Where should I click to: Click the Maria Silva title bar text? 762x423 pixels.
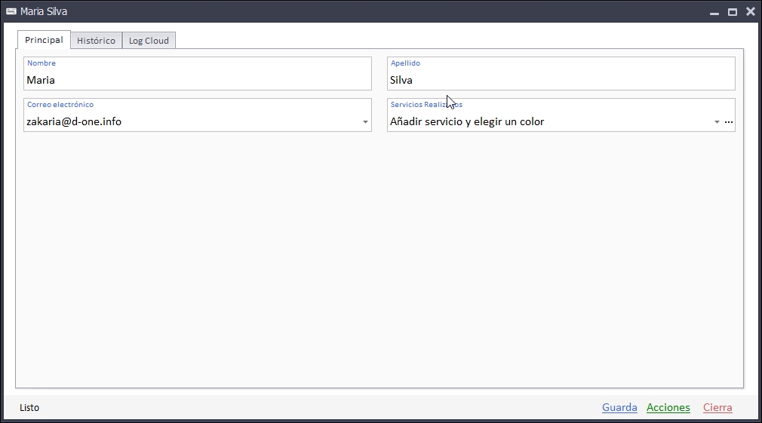pyautogui.click(x=44, y=11)
